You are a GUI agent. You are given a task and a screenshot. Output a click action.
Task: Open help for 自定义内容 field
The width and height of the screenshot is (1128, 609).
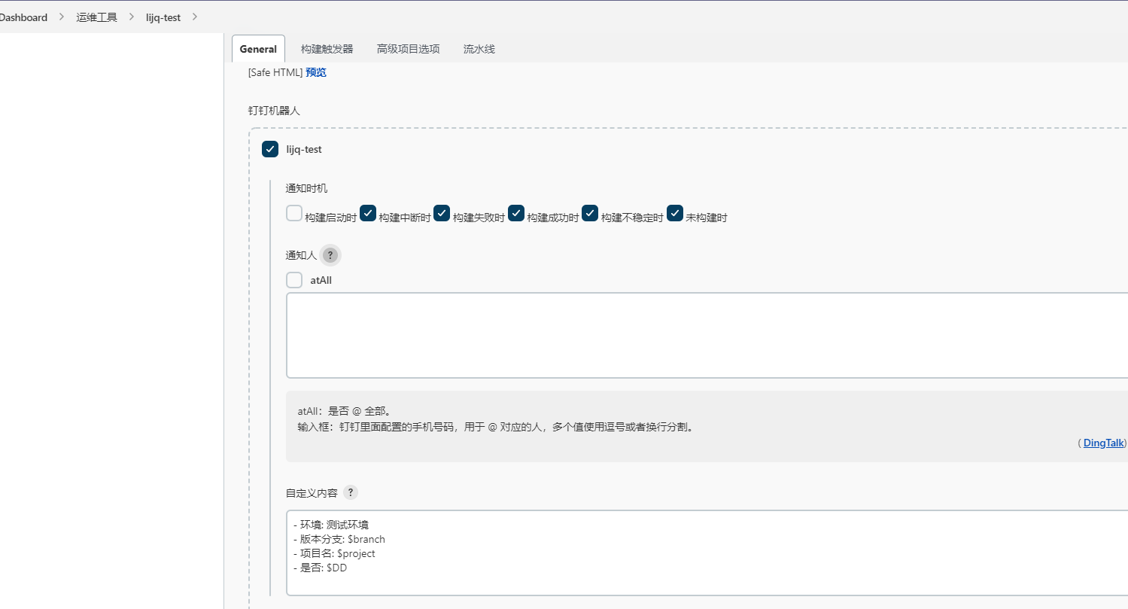pos(350,492)
